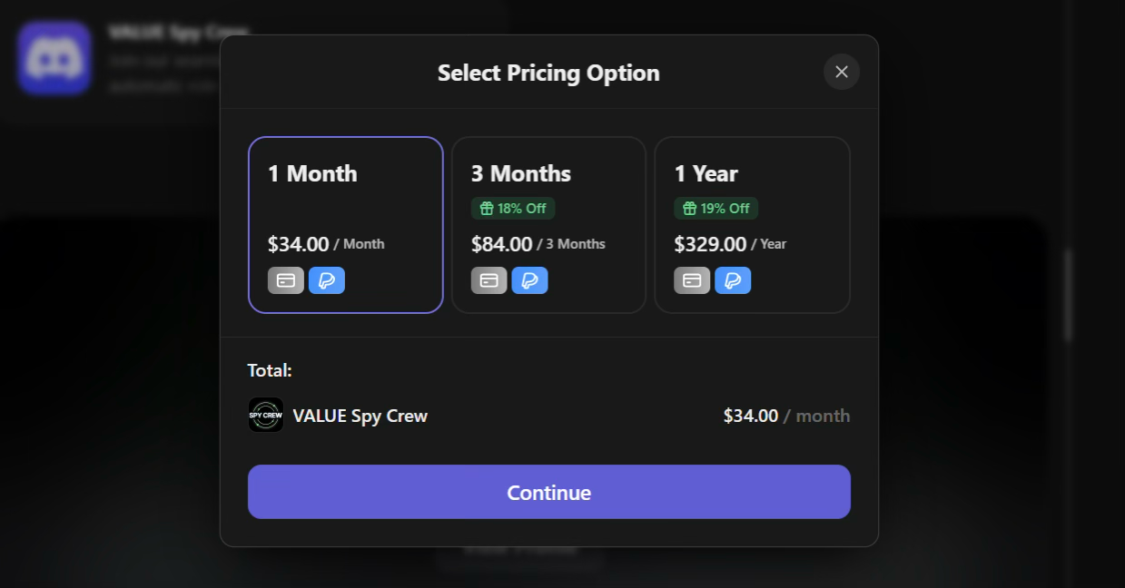
Task: Click the 18% Off discount badge
Action: (x=513, y=208)
